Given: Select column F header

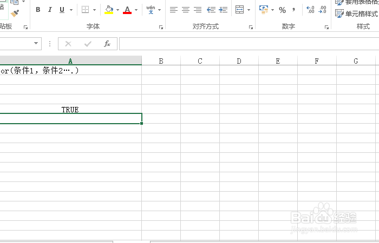Looking at the screenshot, I should coord(317,61).
